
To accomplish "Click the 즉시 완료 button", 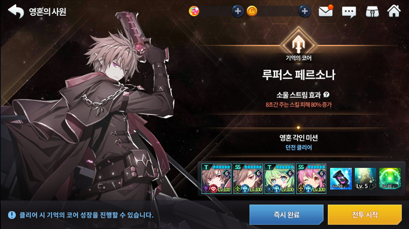I will 286,215.
